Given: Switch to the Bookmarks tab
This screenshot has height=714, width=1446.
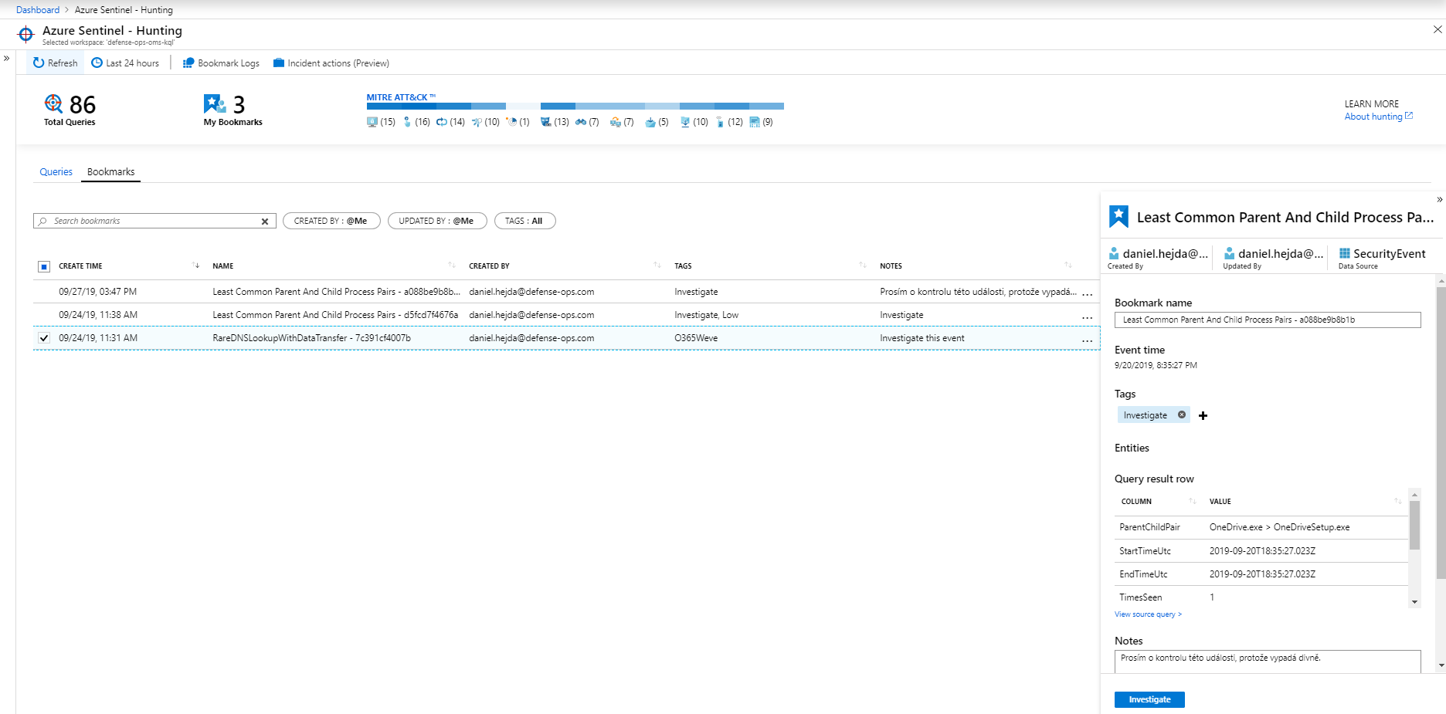Looking at the screenshot, I should pyautogui.click(x=111, y=171).
